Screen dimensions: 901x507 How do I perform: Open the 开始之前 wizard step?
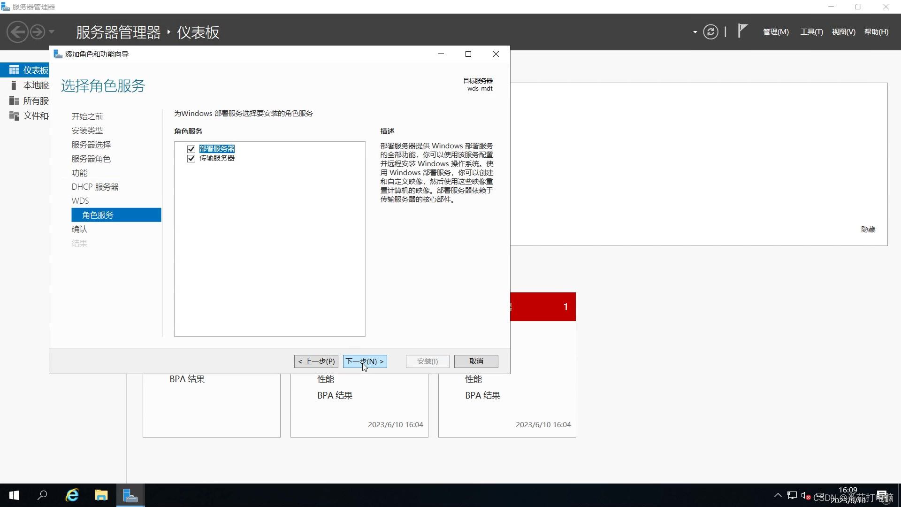pos(87,116)
